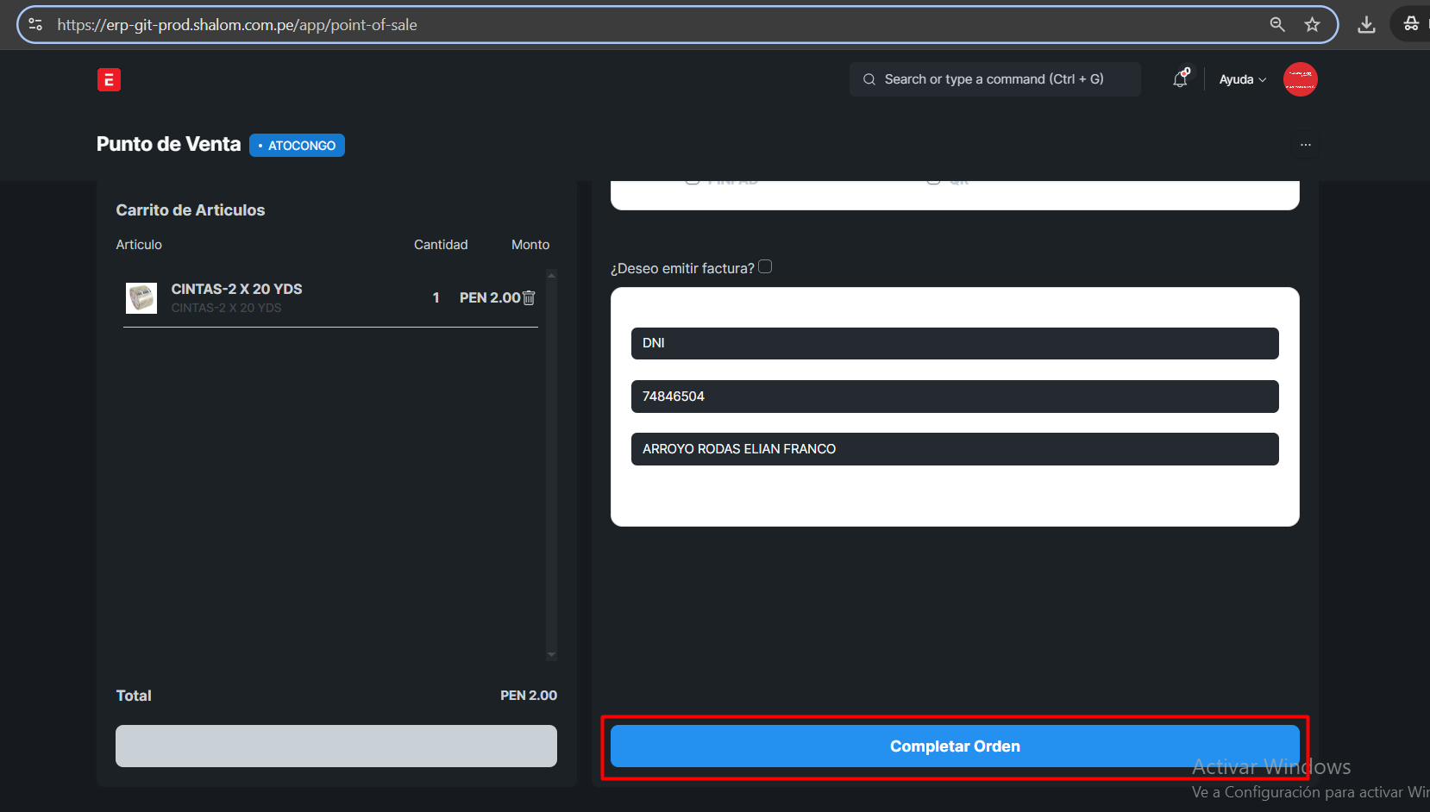Click the browser zoom magnifier icon
This screenshot has width=1430, height=812.
(1277, 25)
